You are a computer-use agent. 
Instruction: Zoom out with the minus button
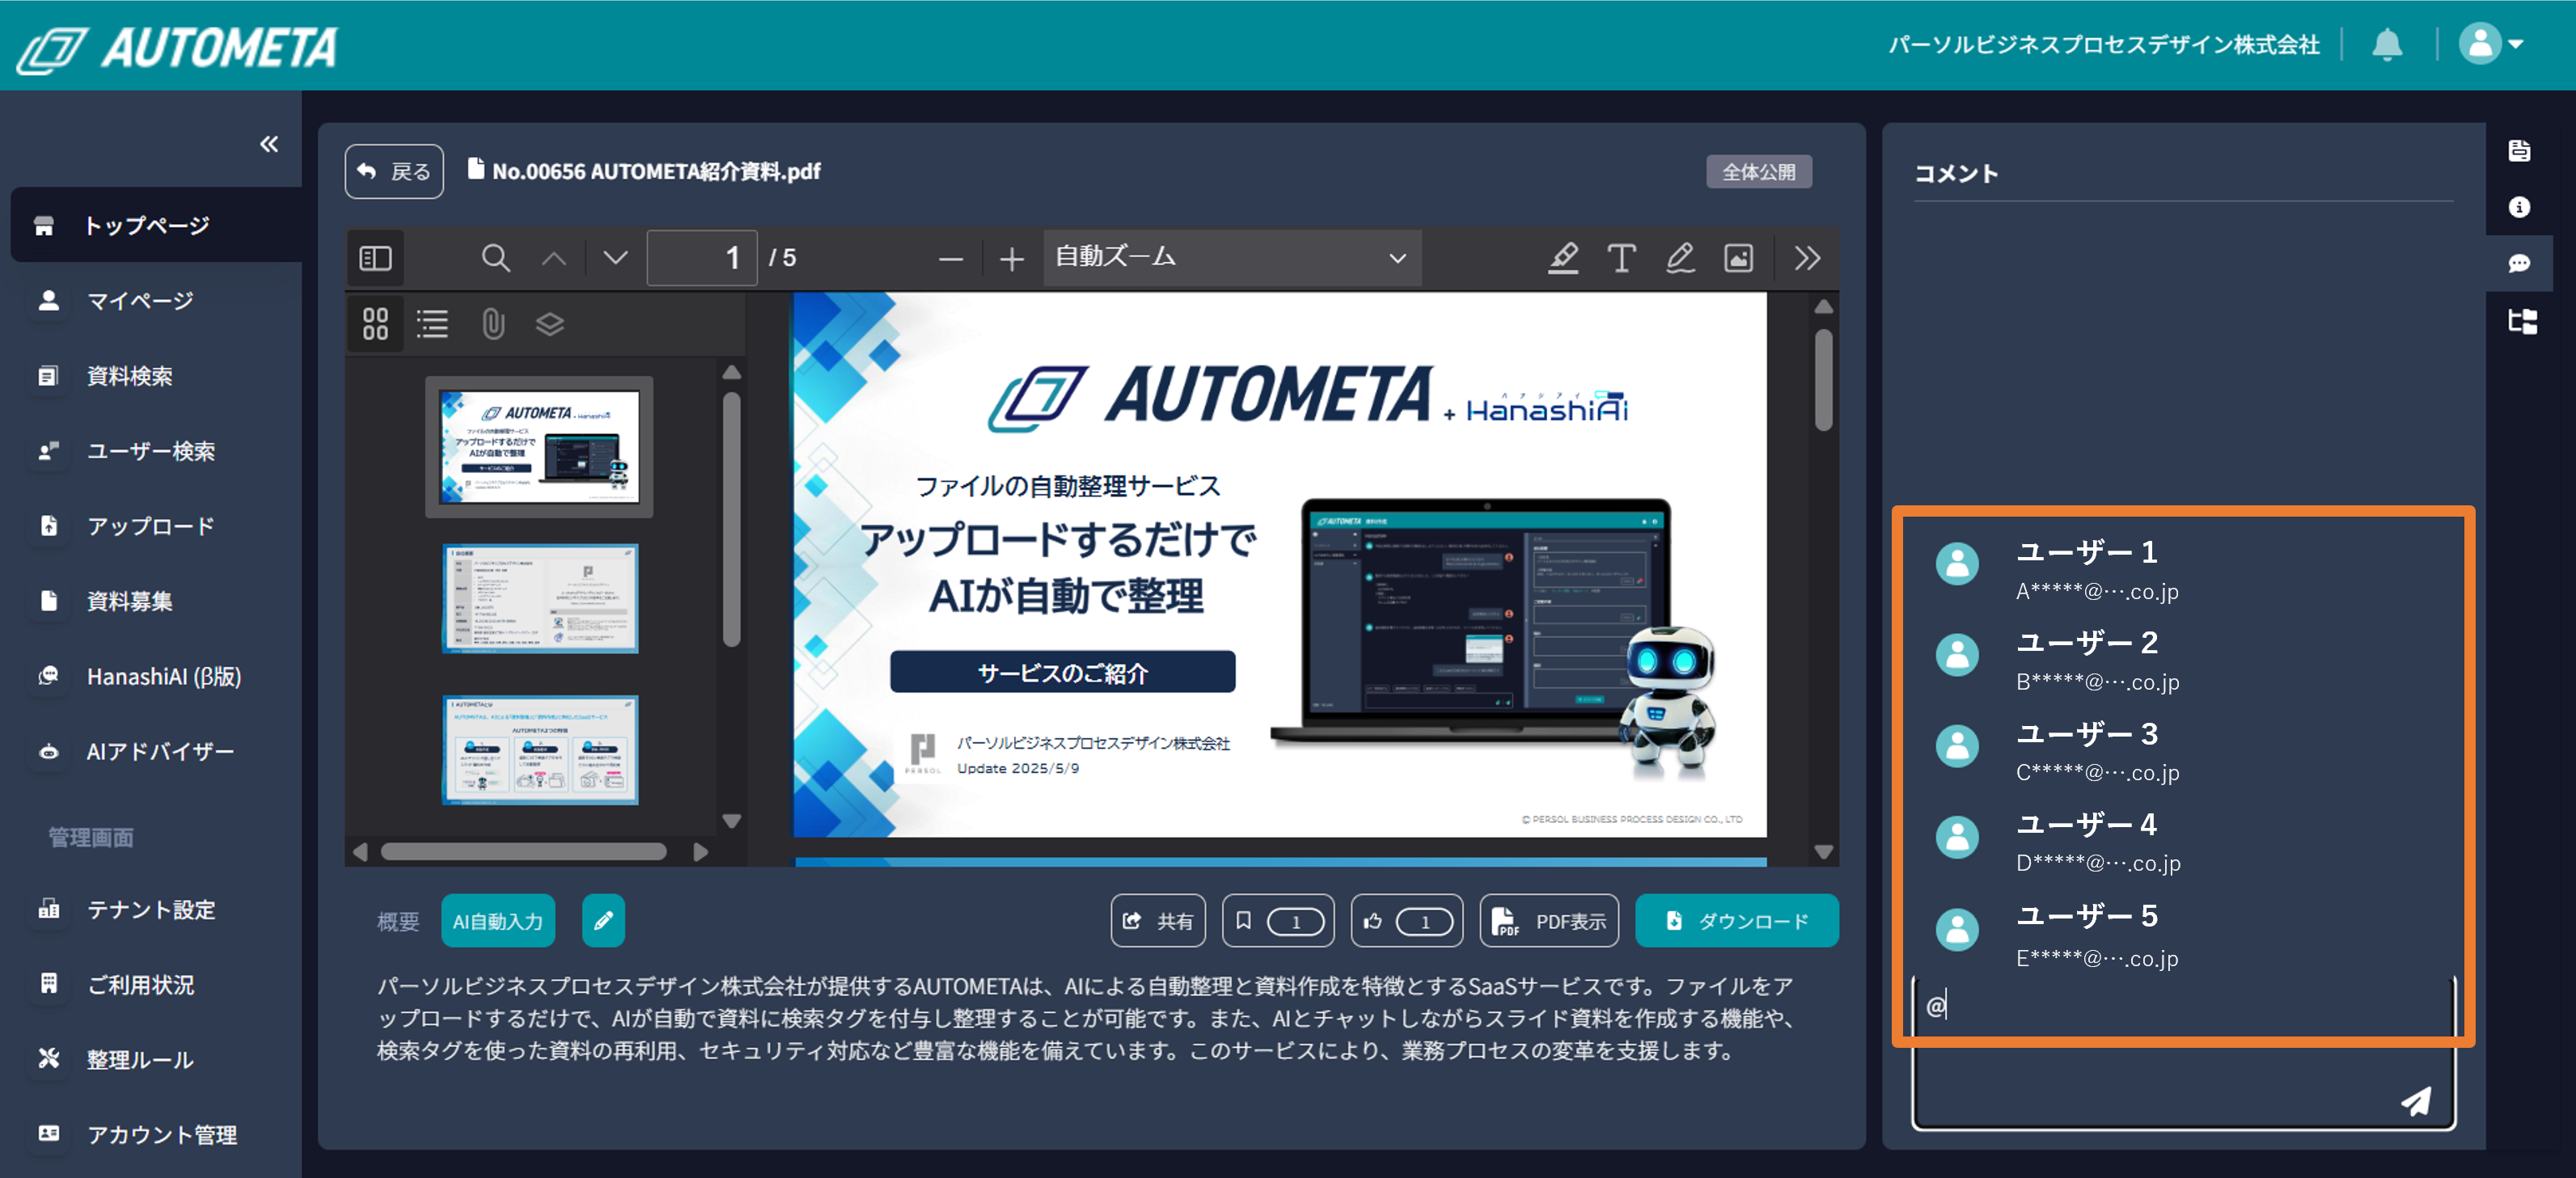click(950, 259)
